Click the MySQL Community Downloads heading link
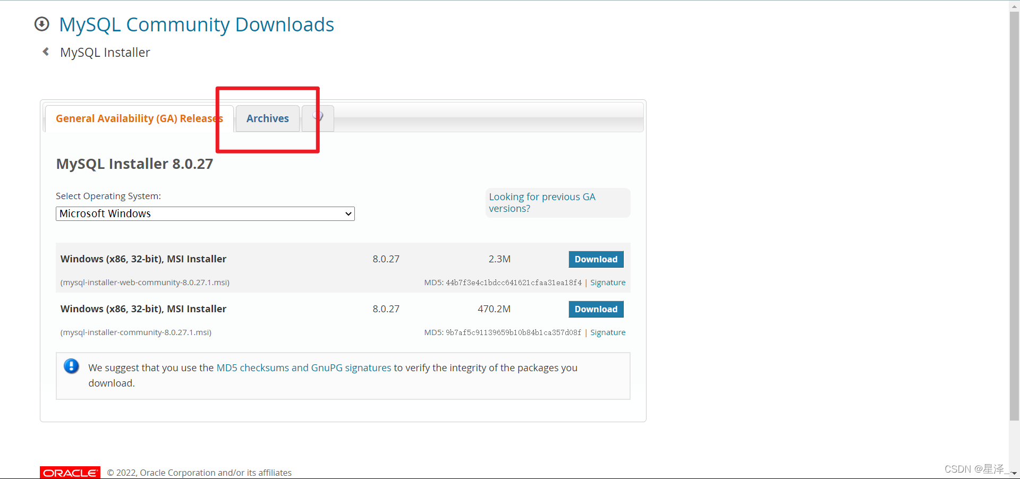This screenshot has width=1020, height=479. click(197, 24)
